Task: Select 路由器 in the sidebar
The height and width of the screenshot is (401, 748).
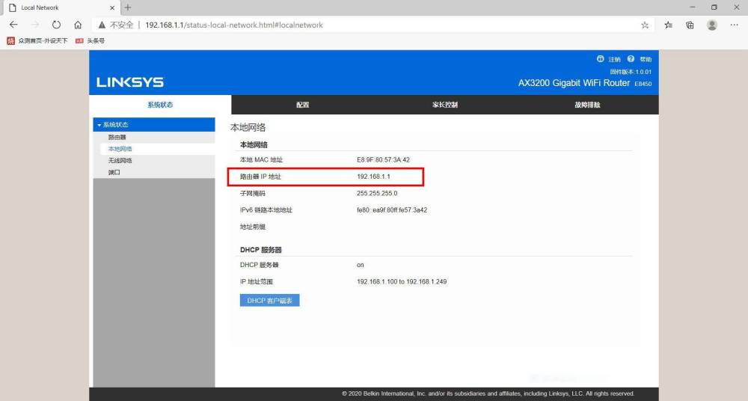Action: (x=117, y=137)
